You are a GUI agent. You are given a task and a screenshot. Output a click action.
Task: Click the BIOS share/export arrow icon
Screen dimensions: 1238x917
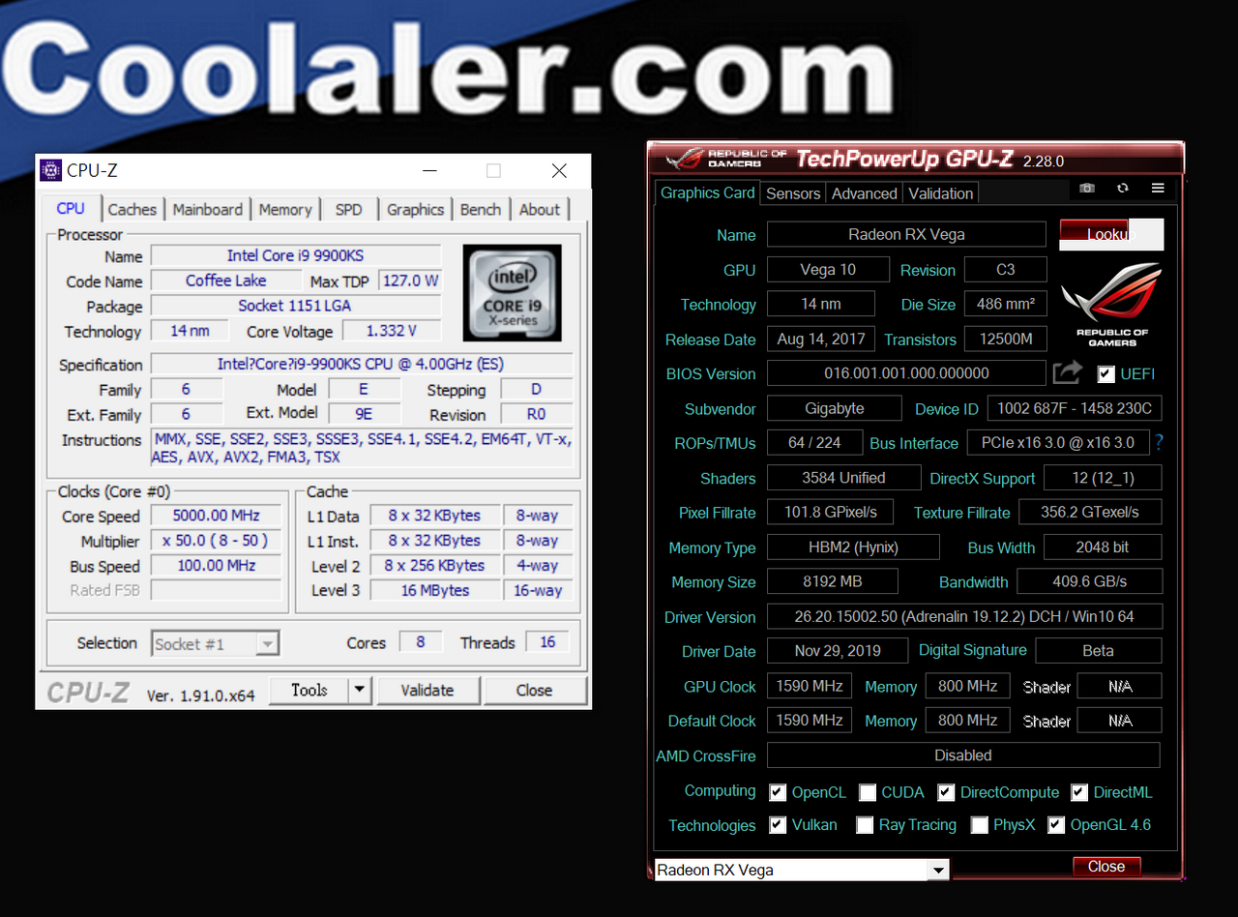1067,372
